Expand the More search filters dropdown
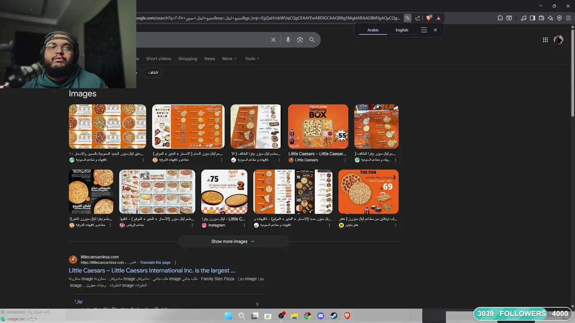Screen dimensions: 575x323 229,59
